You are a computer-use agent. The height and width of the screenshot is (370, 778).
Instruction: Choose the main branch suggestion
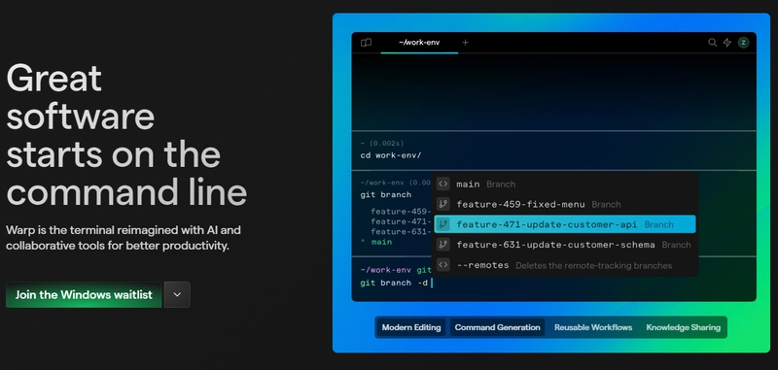tap(565, 184)
